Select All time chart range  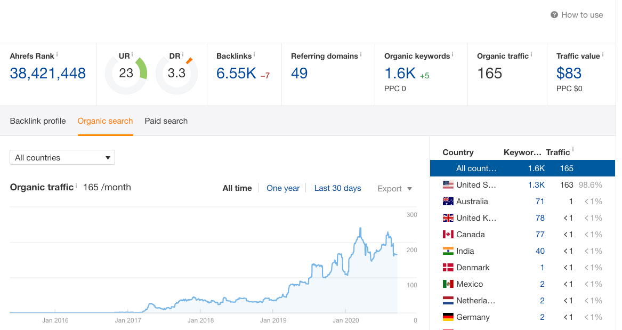(x=237, y=188)
